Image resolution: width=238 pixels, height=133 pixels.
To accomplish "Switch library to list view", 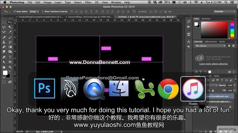I will pos(234,46).
